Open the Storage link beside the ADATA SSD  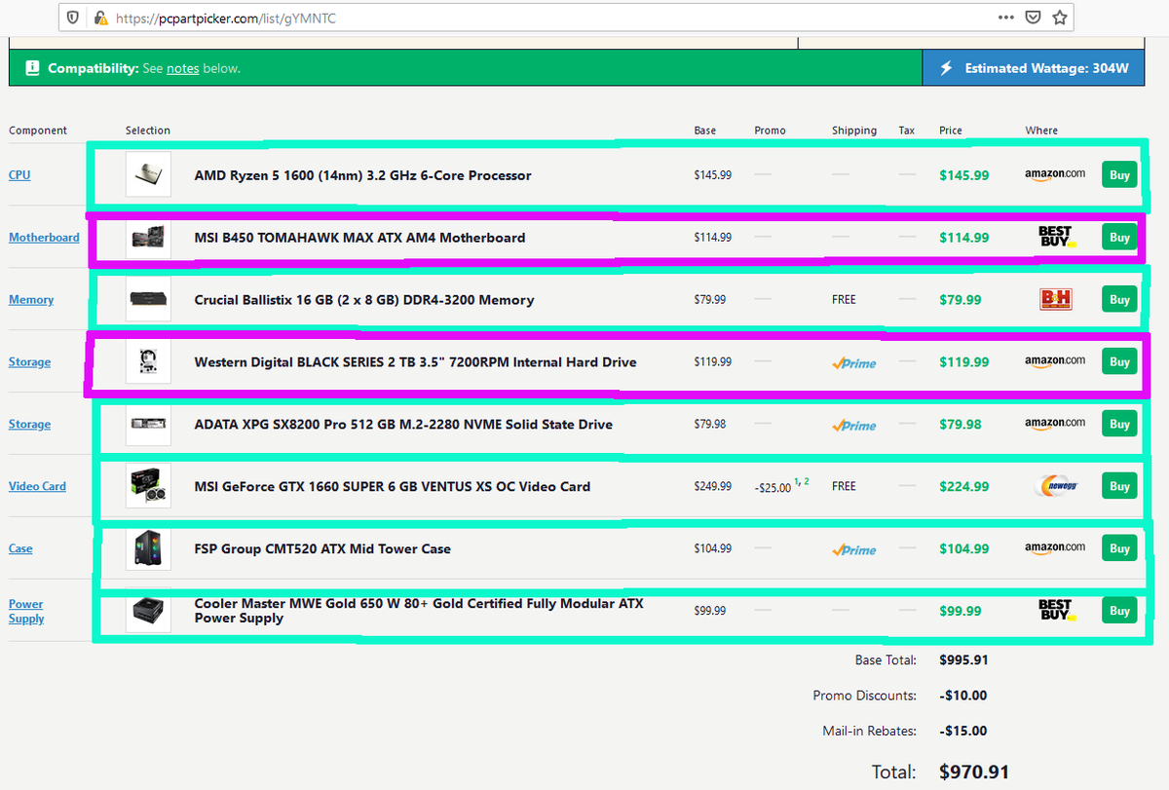click(x=29, y=425)
